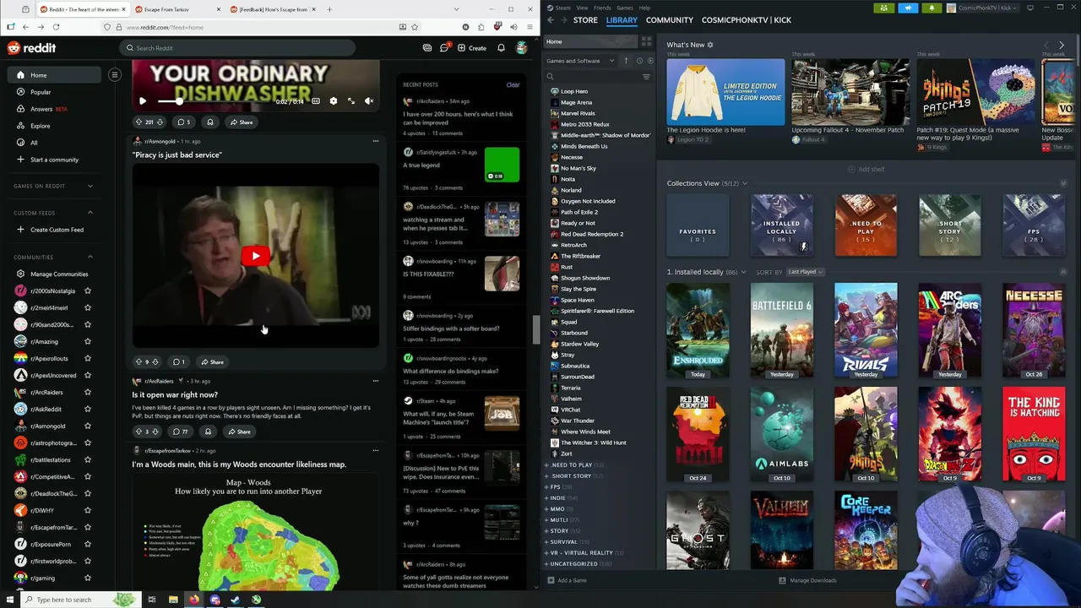
Task: Give award on the dishwasher post
Action: tap(210, 122)
